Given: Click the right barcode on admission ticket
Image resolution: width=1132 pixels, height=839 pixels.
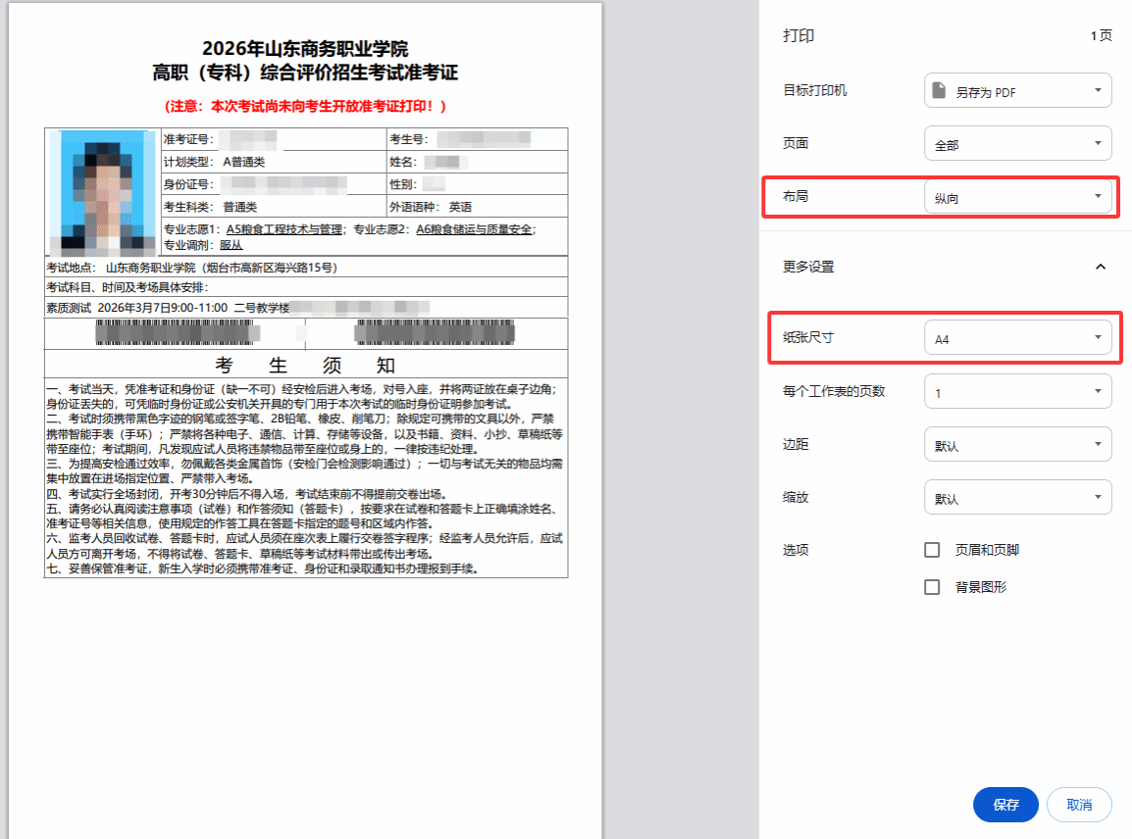Looking at the screenshot, I should [x=435, y=333].
